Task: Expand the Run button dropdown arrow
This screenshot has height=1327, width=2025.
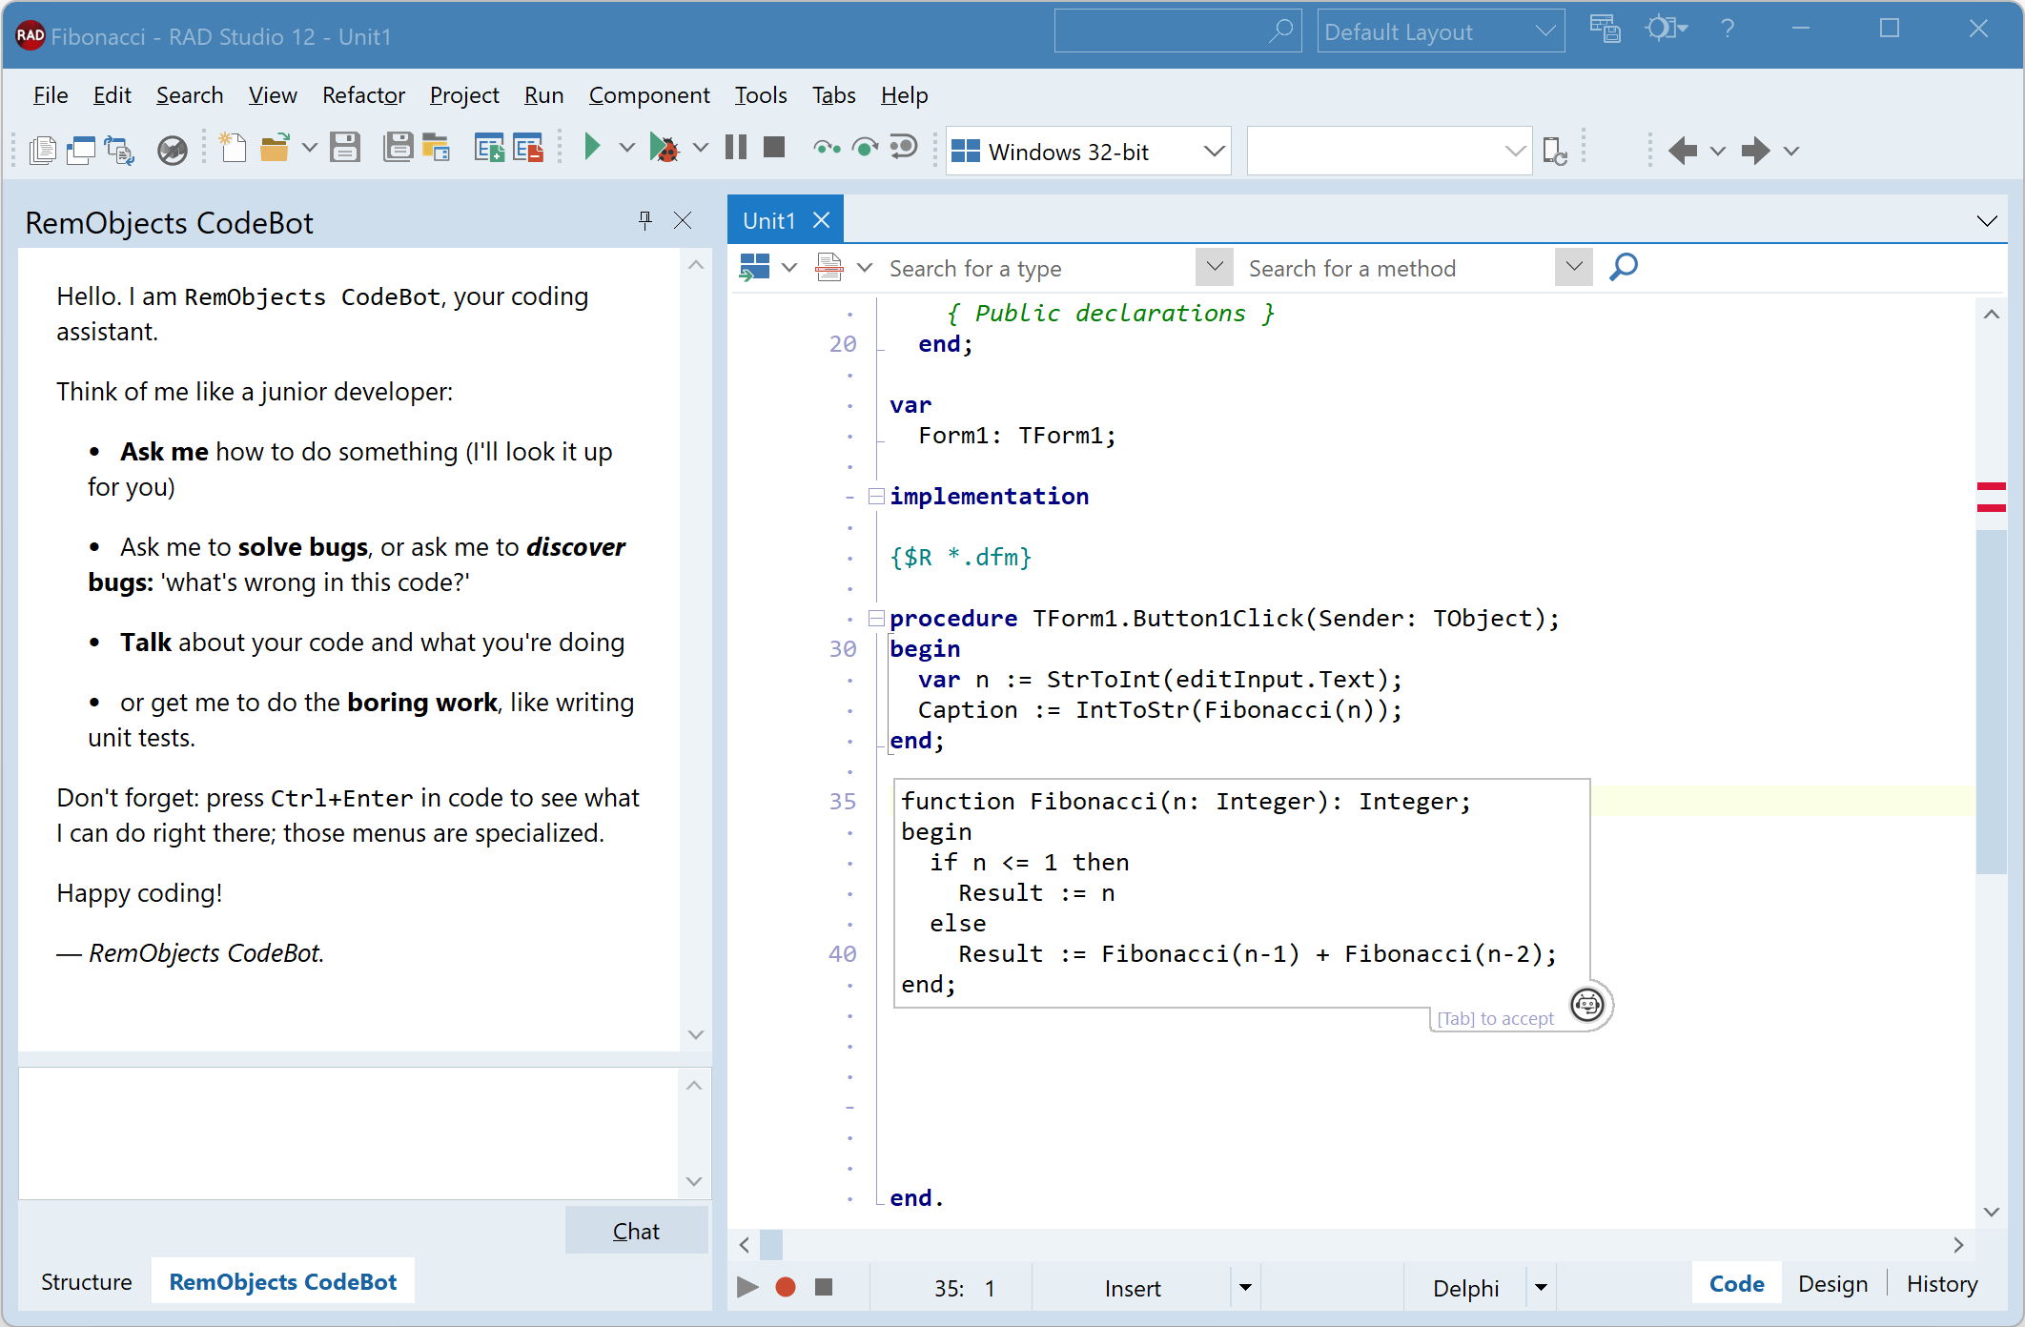Action: pyautogui.click(x=626, y=148)
